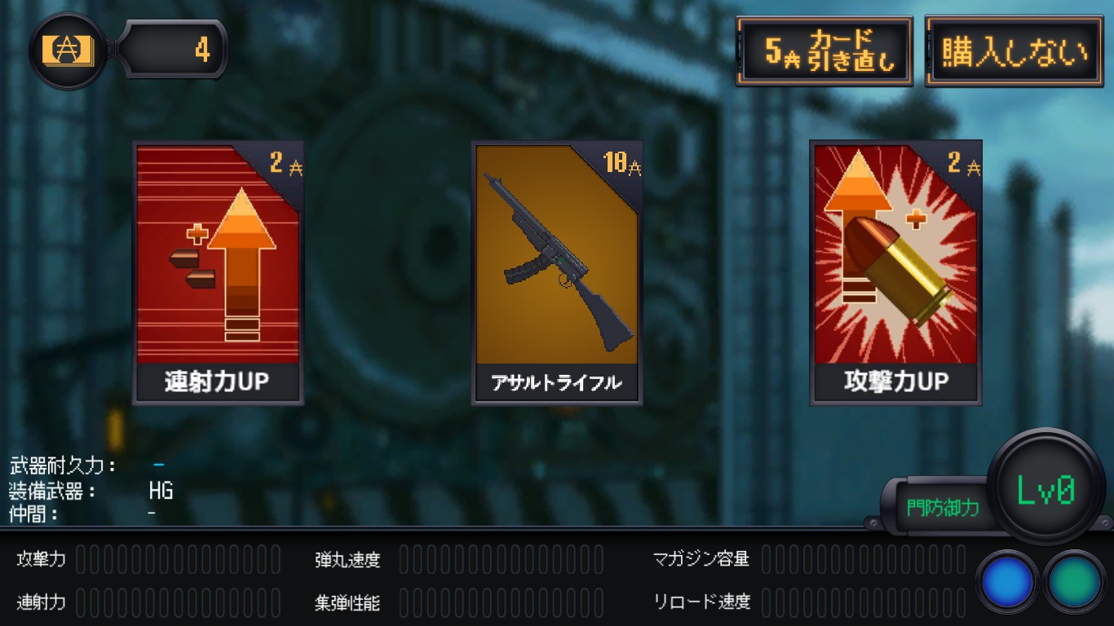
Task: Tap the green round button
Action: (x=1075, y=581)
